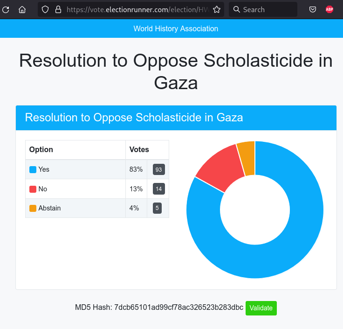Click the tracking protection shield icon
This screenshot has height=329, width=343.
[x=45, y=9]
